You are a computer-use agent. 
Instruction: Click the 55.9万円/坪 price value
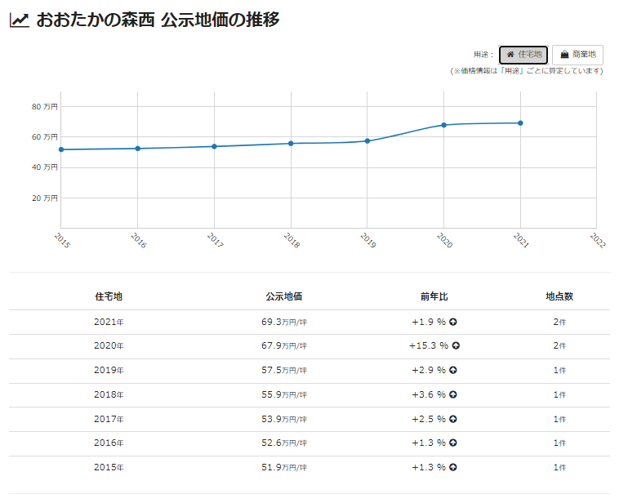[284, 394]
